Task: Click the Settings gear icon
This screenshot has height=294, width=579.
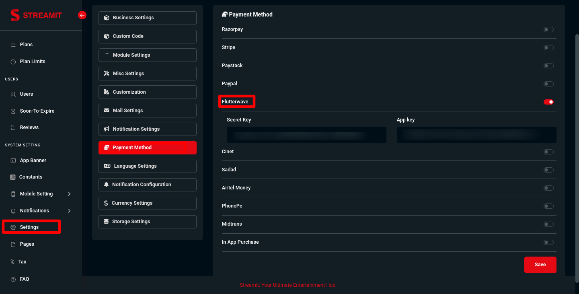Action: pyautogui.click(x=13, y=227)
